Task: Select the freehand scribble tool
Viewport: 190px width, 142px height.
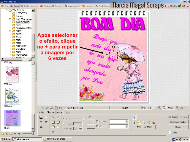Action: [x=53, y=117]
